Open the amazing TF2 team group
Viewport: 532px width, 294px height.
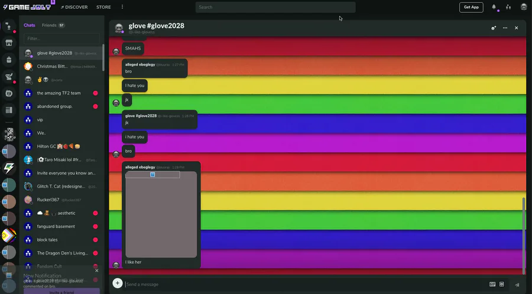(x=61, y=93)
